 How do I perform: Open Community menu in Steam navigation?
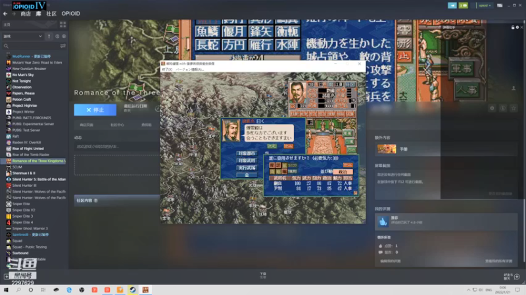[x=51, y=14]
